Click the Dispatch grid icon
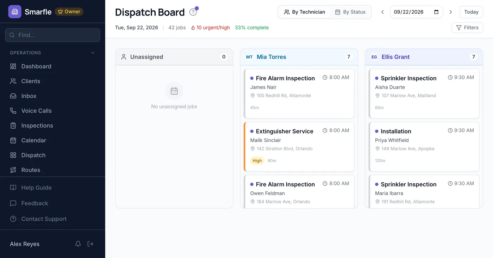493x258 pixels. pos(13,155)
